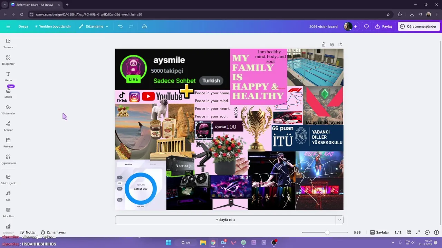Select the golden trophy image on canvas

pyautogui.click(x=256, y=128)
